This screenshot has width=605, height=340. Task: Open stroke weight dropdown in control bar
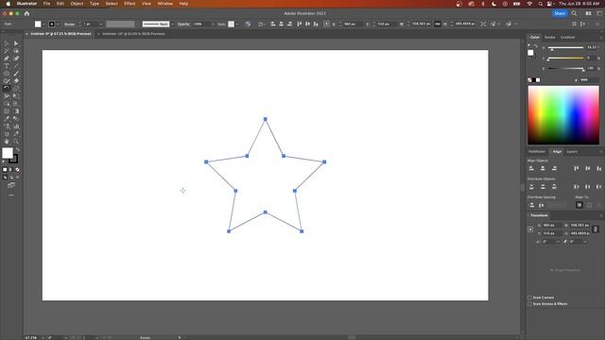101,24
